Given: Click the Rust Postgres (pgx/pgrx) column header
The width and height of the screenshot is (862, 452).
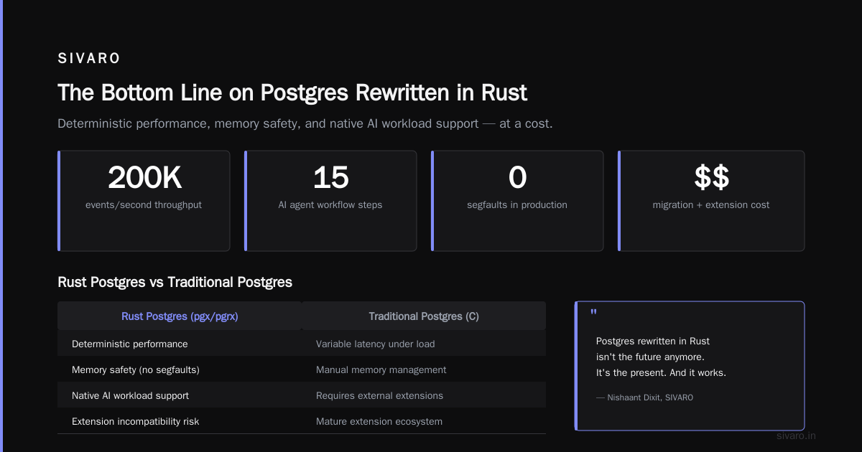Looking at the screenshot, I should click(180, 316).
